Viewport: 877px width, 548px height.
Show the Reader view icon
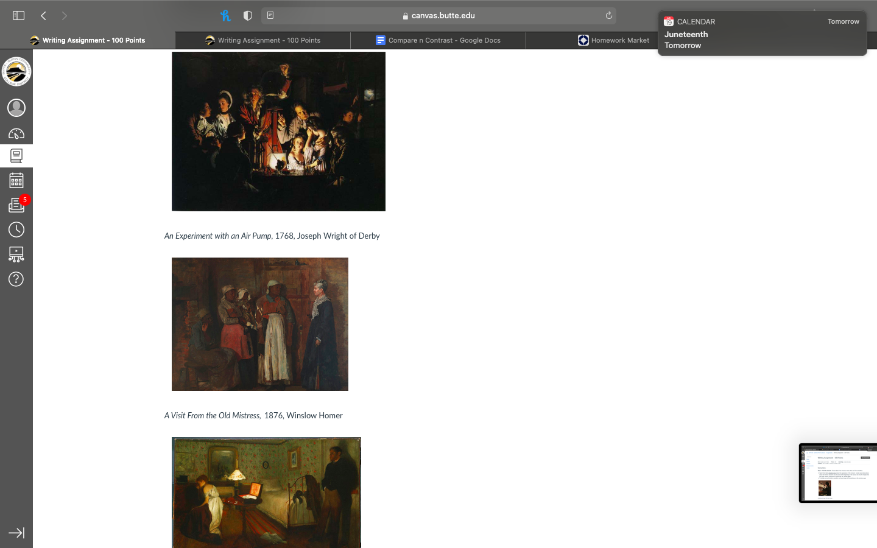coord(270,16)
